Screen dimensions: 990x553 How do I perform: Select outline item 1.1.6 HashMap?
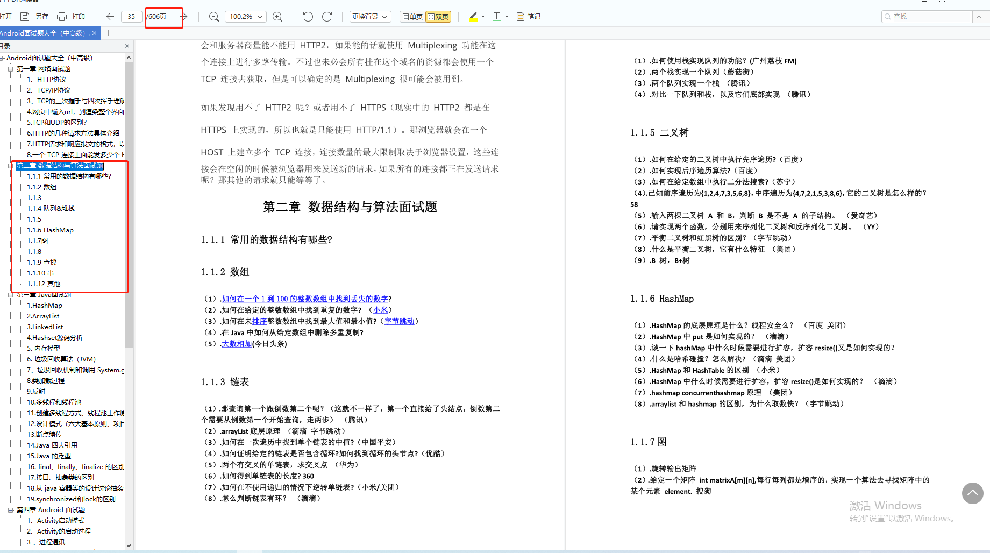pos(51,230)
